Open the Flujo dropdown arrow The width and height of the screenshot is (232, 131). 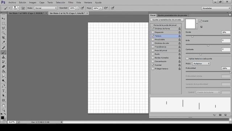pos(101,8)
